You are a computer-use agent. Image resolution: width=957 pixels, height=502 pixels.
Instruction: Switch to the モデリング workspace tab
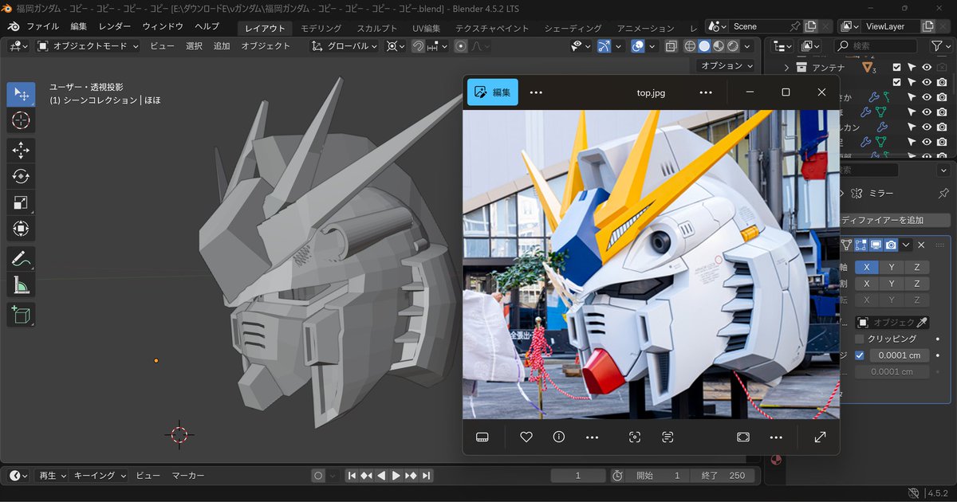coord(321,29)
